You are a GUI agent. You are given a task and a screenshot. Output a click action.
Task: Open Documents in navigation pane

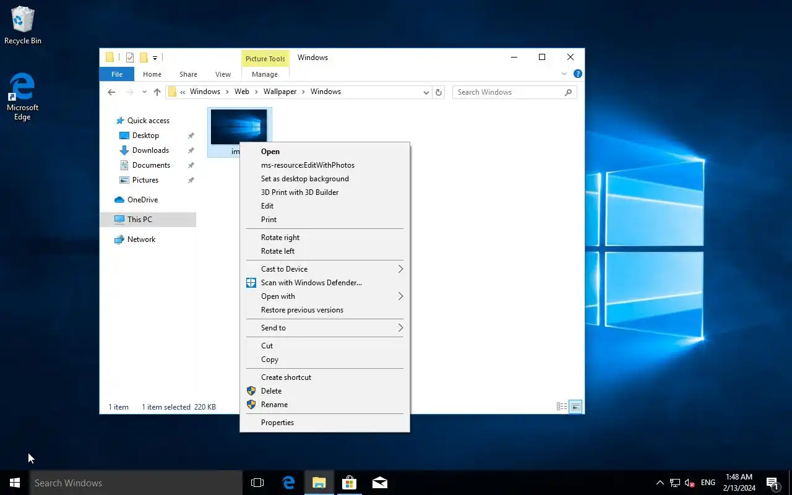click(151, 165)
